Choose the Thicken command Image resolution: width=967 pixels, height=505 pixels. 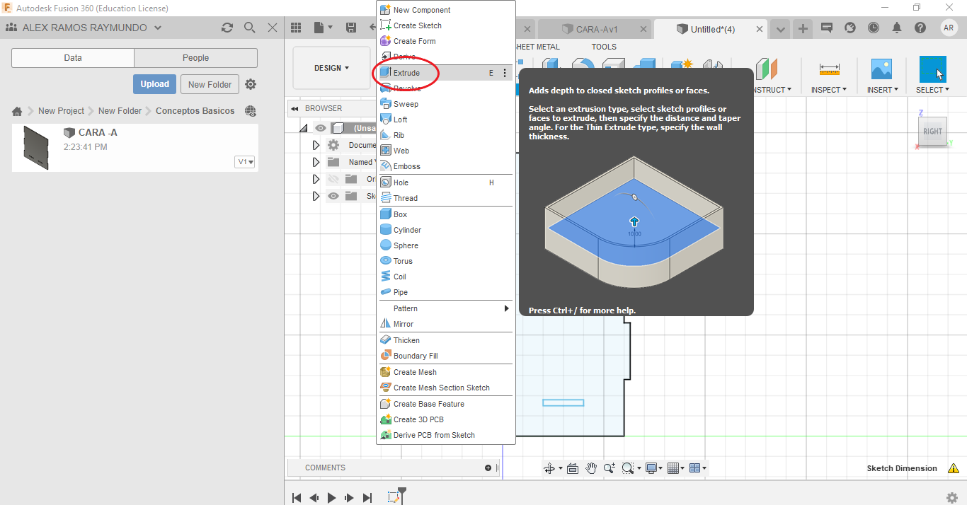(x=445, y=340)
